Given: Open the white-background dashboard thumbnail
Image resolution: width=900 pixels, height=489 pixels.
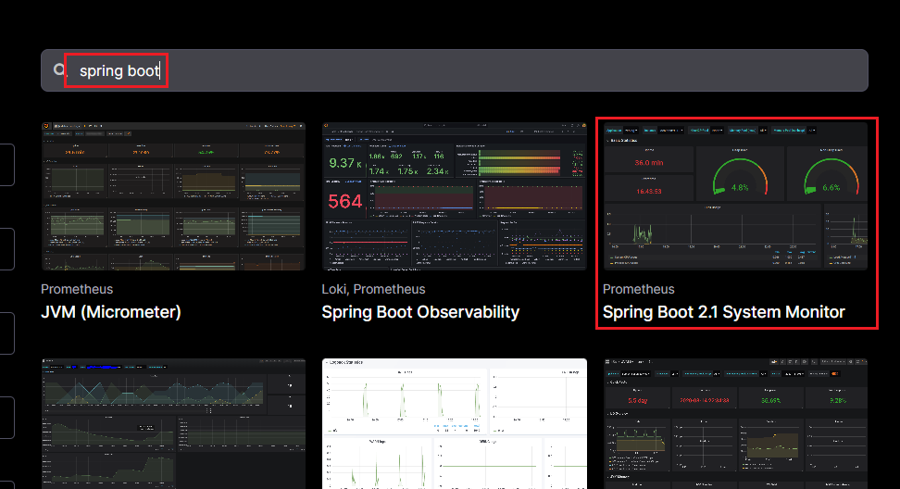Looking at the screenshot, I should (x=454, y=424).
